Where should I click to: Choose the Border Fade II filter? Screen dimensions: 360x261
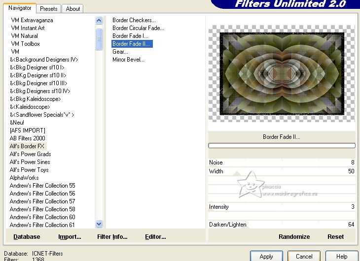pos(132,44)
